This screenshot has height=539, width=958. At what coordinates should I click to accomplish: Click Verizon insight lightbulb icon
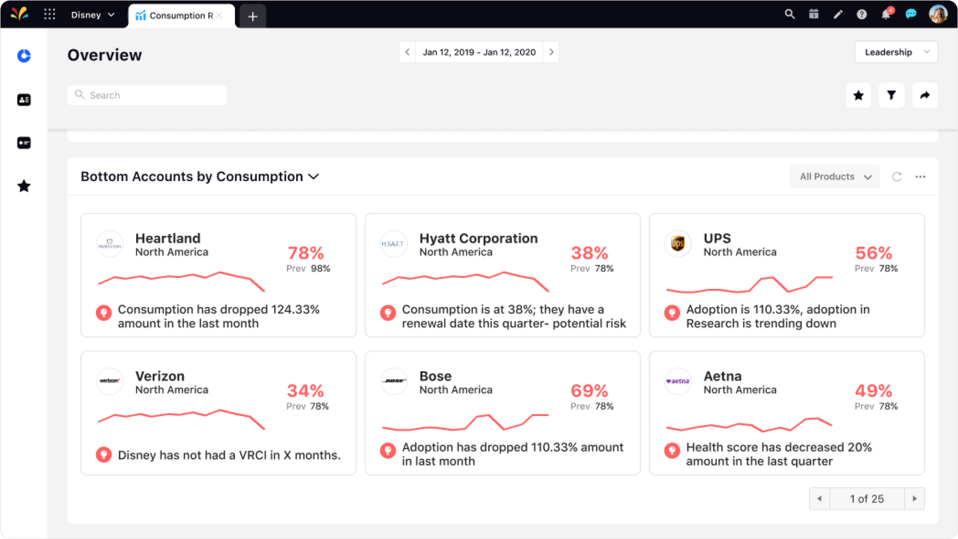pos(103,455)
